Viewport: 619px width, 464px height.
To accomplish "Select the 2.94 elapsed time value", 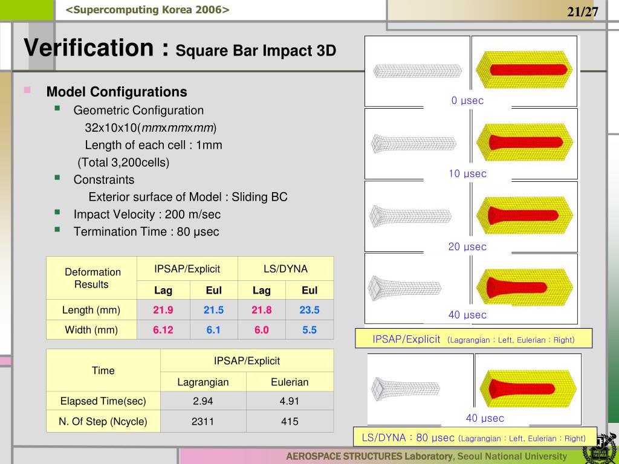I will 203,401.
